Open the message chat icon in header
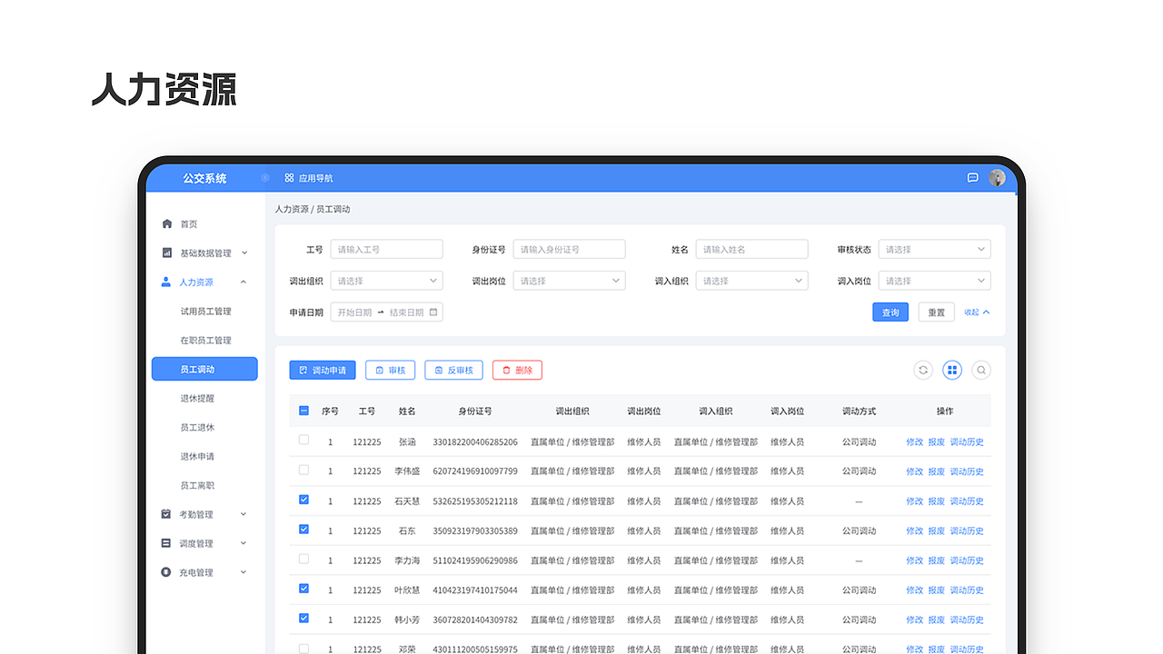 [972, 178]
